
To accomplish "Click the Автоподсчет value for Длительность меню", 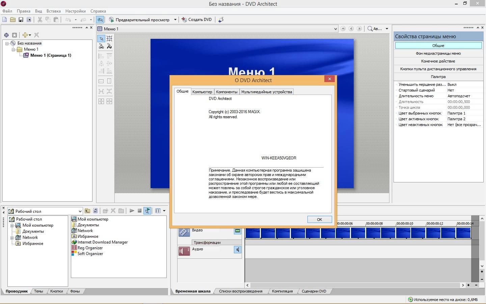I will click(459, 96).
